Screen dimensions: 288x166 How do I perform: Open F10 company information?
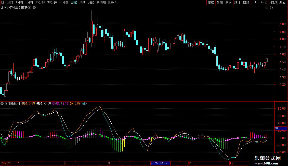[x=255, y=3]
